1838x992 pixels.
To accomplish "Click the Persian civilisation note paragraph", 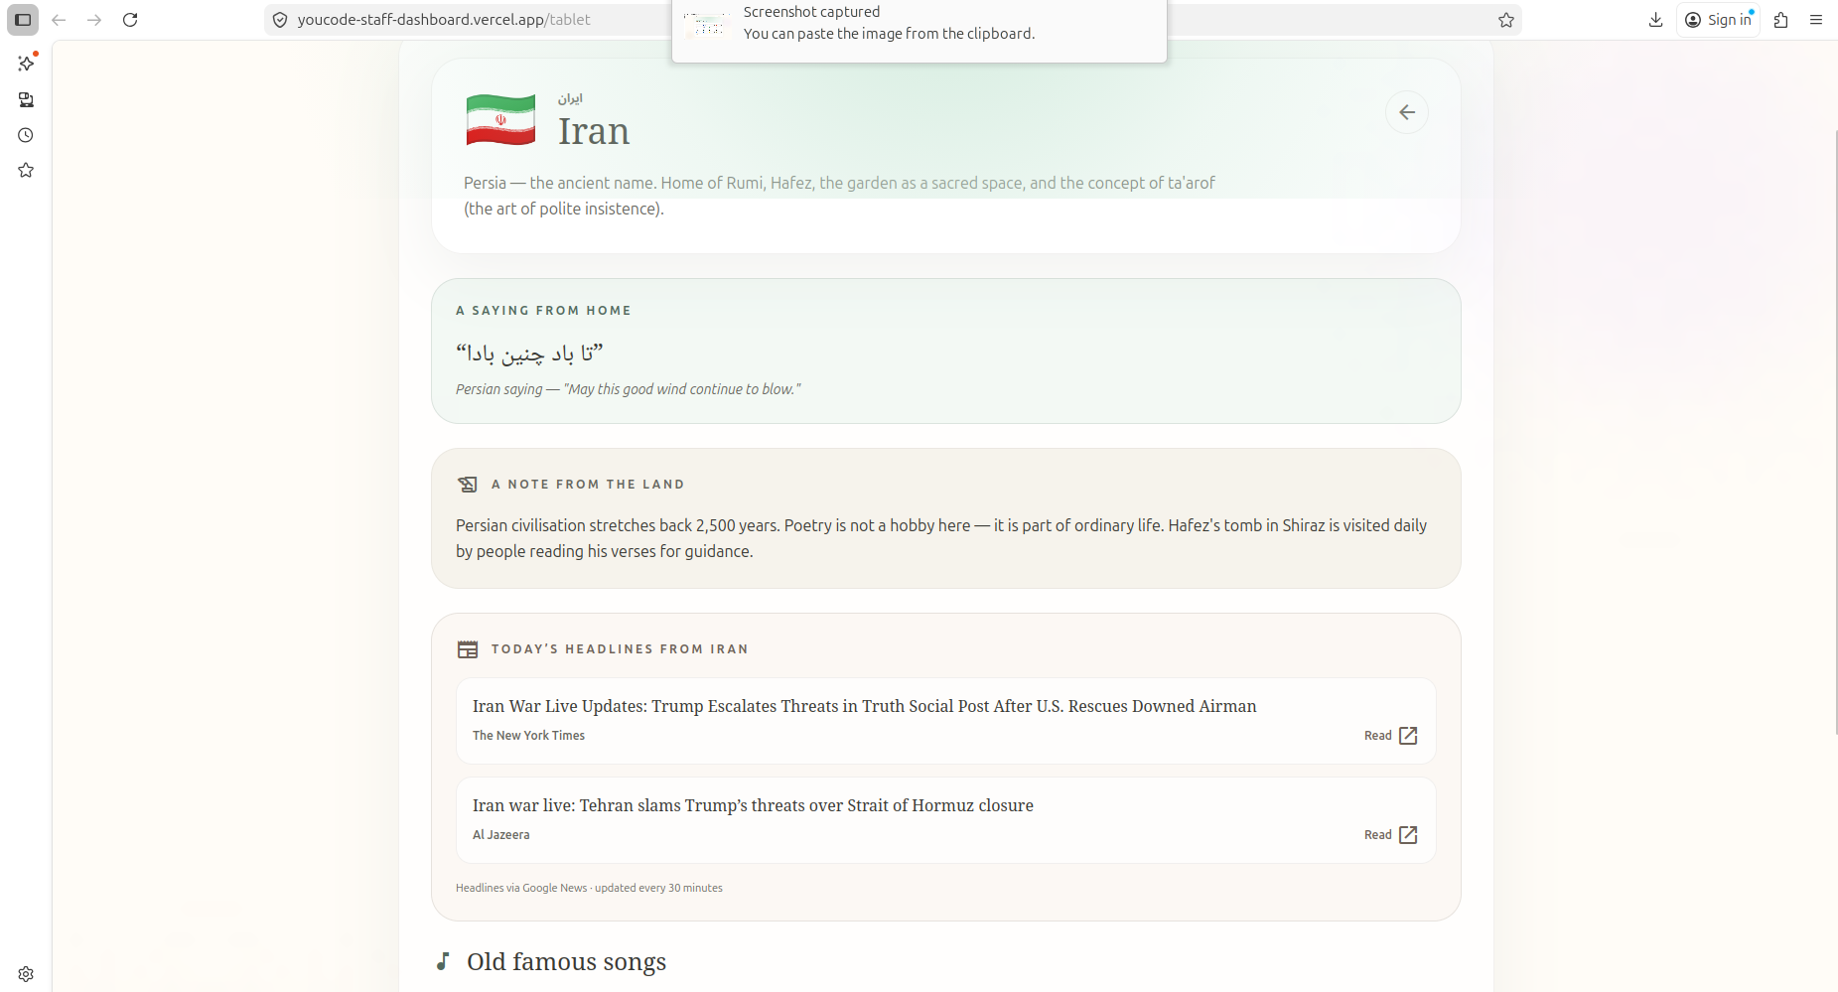I will click(941, 538).
